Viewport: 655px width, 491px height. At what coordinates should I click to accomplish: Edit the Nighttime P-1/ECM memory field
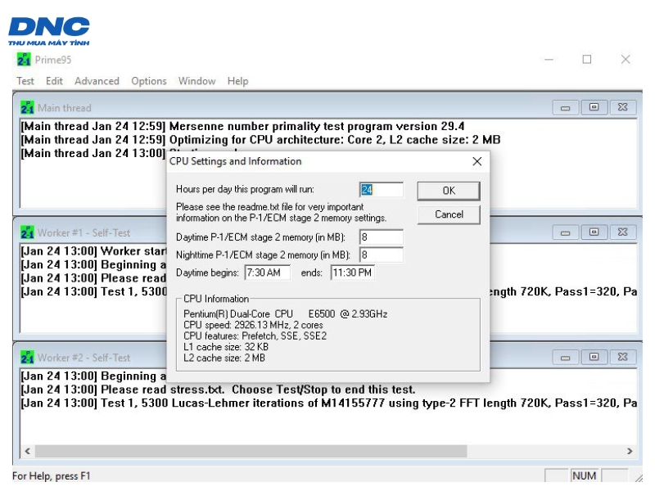(x=381, y=255)
